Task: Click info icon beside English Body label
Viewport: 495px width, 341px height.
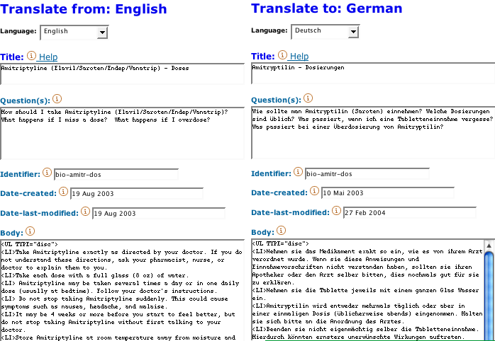Action: 30,231
